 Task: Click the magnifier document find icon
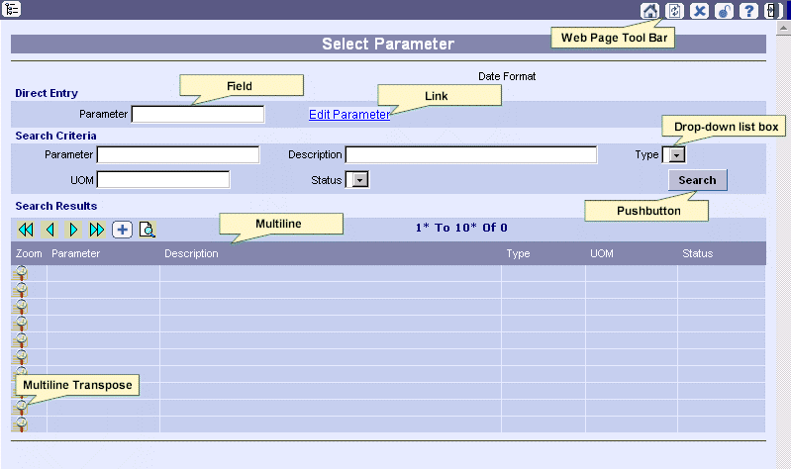pyautogui.click(x=147, y=230)
